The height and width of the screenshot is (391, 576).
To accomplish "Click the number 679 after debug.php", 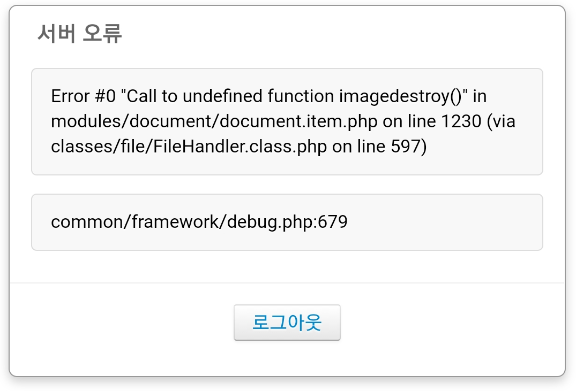I will pos(333,221).
